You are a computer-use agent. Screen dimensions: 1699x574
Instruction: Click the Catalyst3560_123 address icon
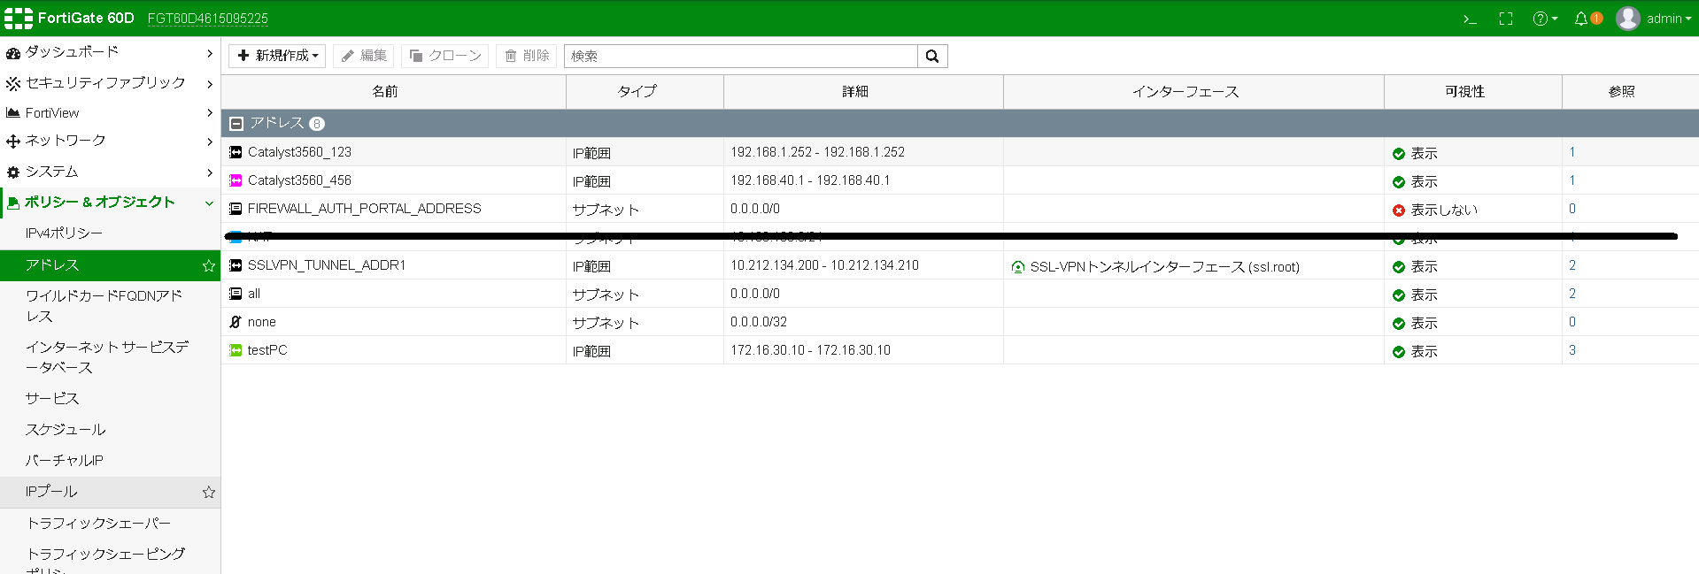pyautogui.click(x=236, y=152)
